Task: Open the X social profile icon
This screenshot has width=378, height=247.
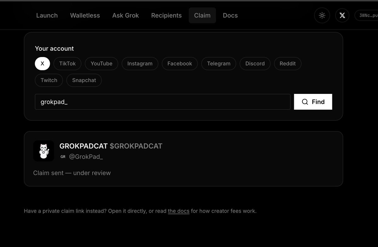Action: 342,15
